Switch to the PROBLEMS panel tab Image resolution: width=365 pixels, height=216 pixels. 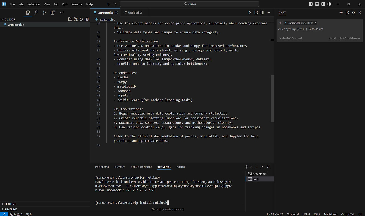coord(102,167)
